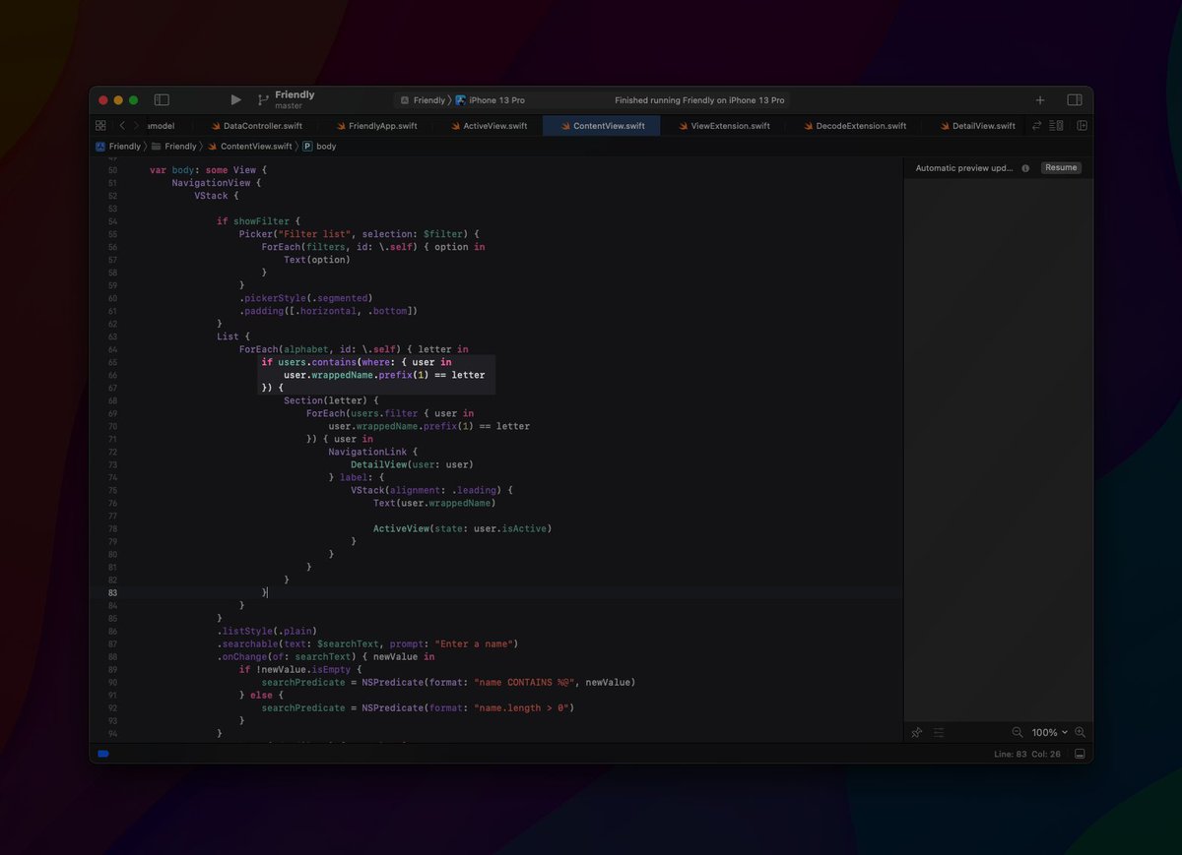Open the related items grid menu
Screen dimensions: 1182x855
(x=100, y=126)
